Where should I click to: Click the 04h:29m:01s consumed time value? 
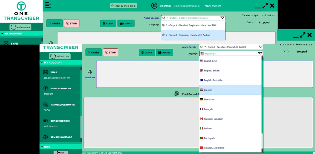click(x=51, y=126)
